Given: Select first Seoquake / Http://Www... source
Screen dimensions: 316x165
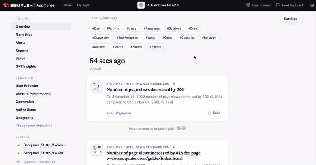Looking at the screenshot, I should [x=45, y=145].
